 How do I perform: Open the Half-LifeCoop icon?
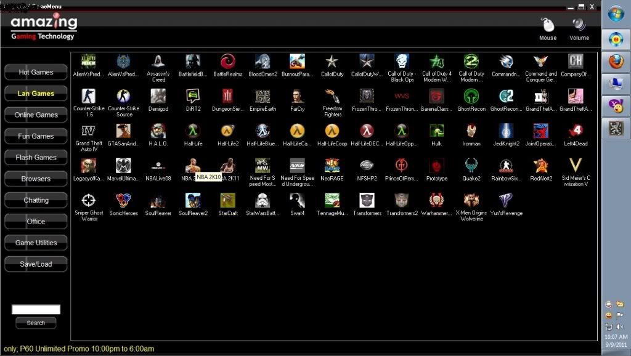332,131
